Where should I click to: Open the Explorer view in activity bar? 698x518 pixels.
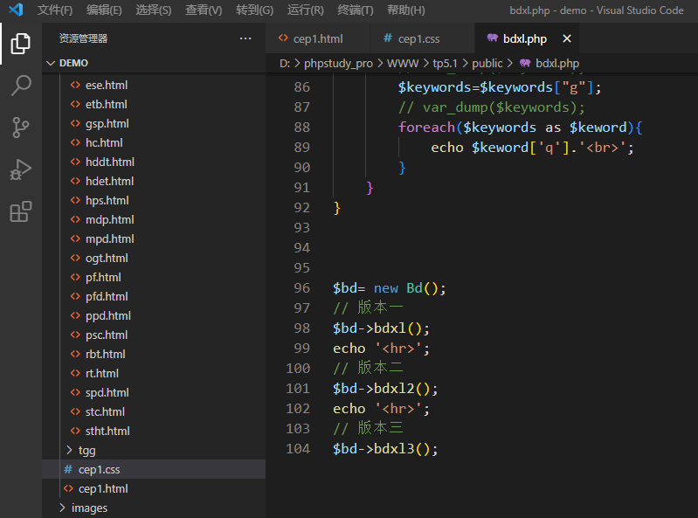pyautogui.click(x=20, y=43)
